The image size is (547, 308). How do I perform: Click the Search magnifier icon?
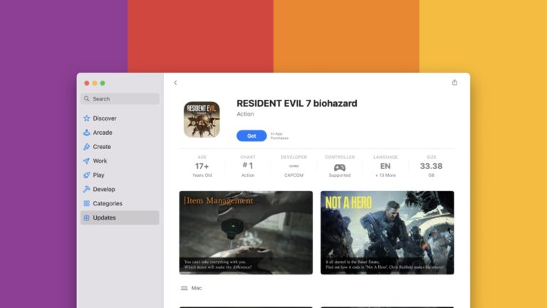86,99
